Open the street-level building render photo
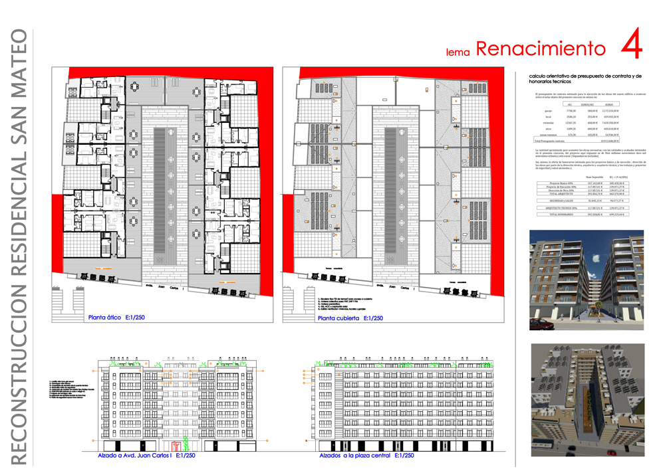 (x=587, y=280)
